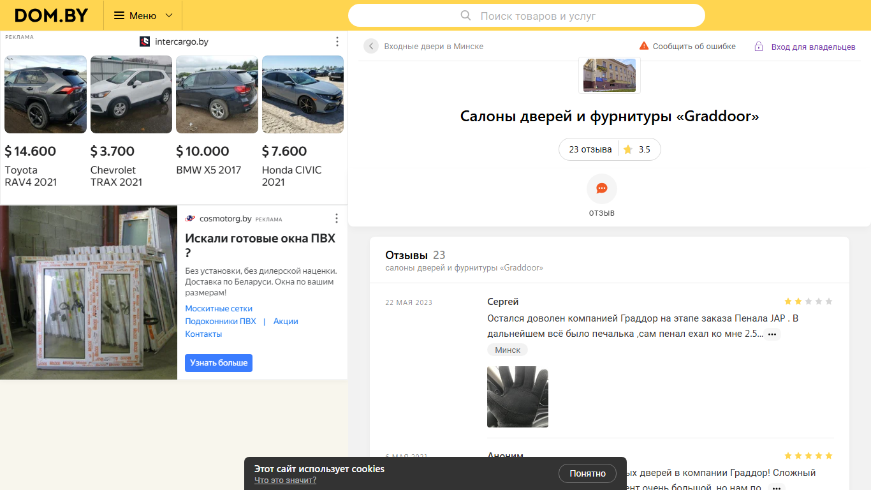Click the lock icon for owners

(x=759, y=47)
